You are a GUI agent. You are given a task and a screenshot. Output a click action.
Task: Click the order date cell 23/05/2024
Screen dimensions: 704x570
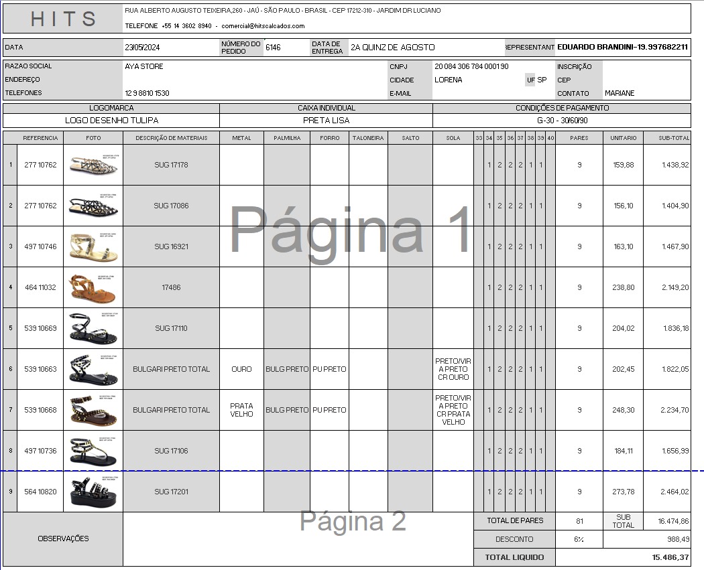pyautogui.click(x=170, y=48)
